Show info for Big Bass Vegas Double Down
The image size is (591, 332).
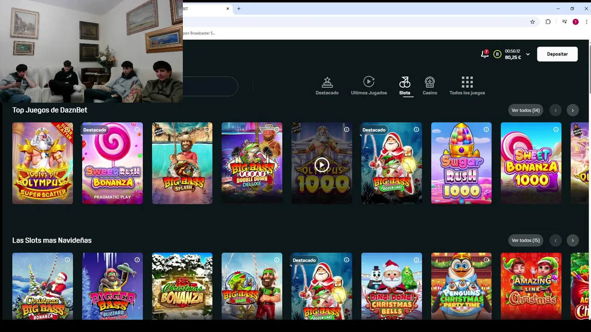click(277, 130)
